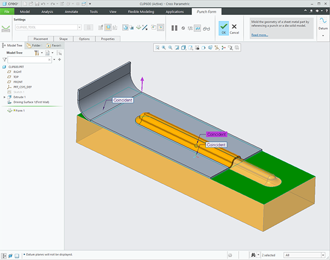Toggle the place by interface option

pyautogui.click(x=101, y=27)
